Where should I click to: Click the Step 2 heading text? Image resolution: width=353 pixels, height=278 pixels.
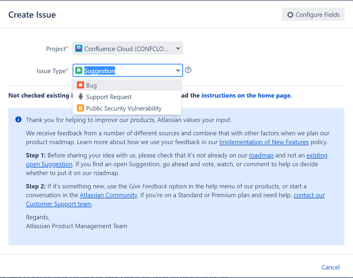[x=36, y=186]
